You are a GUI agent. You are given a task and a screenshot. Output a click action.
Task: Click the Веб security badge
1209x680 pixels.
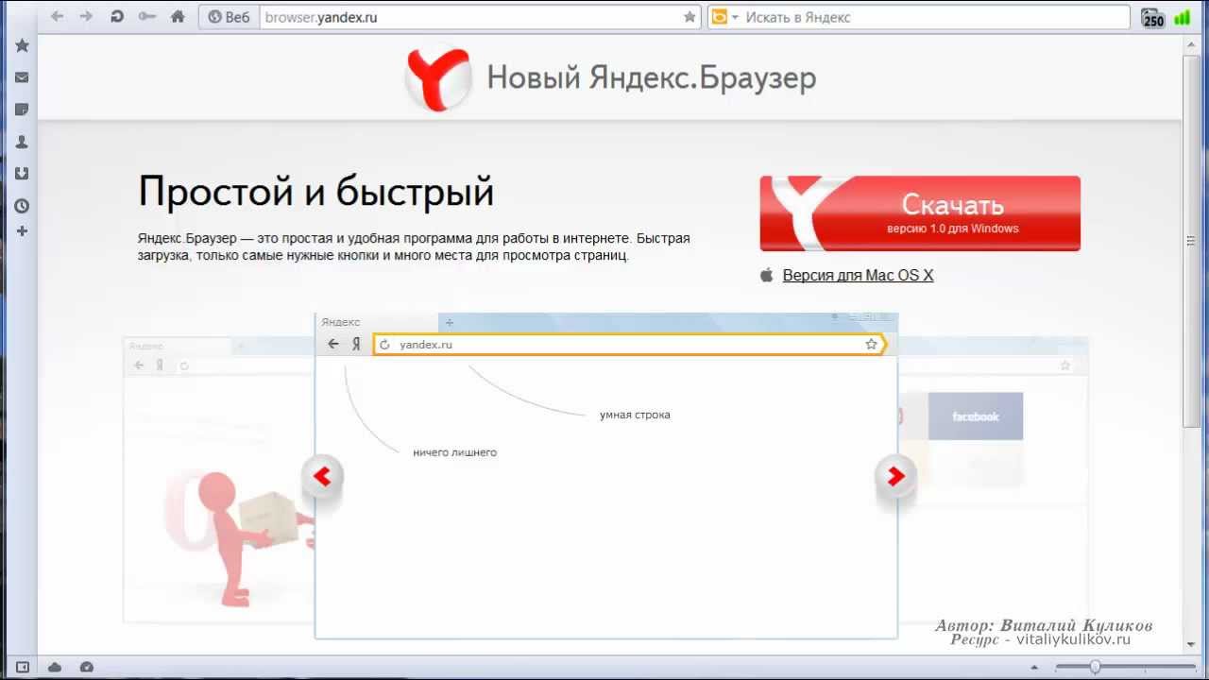[x=229, y=17]
